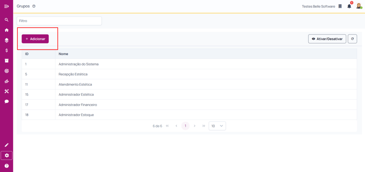
Task: Open settings gear in sidebar
Action: [x=6, y=155]
